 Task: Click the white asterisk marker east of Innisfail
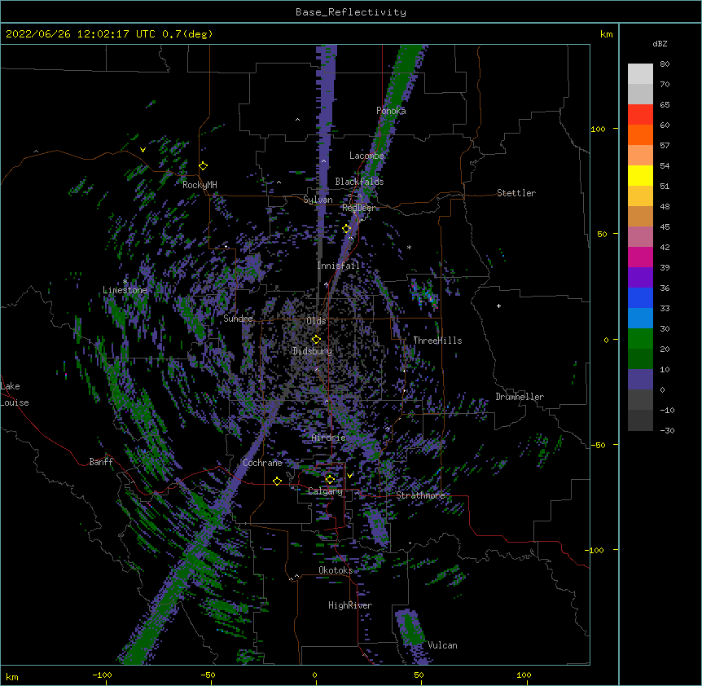[x=409, y=247]
